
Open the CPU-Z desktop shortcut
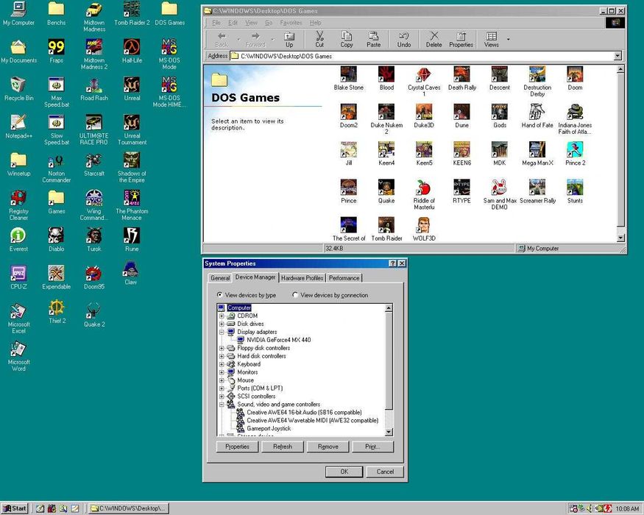click(18, 277)
